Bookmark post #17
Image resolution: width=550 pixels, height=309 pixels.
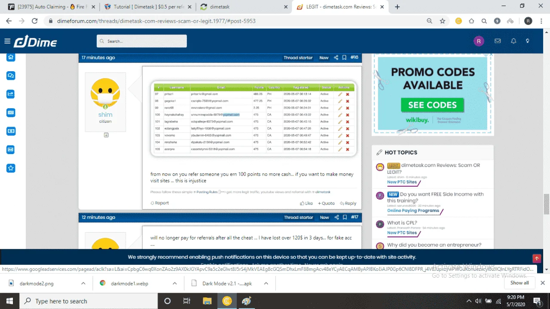point(344,217)
